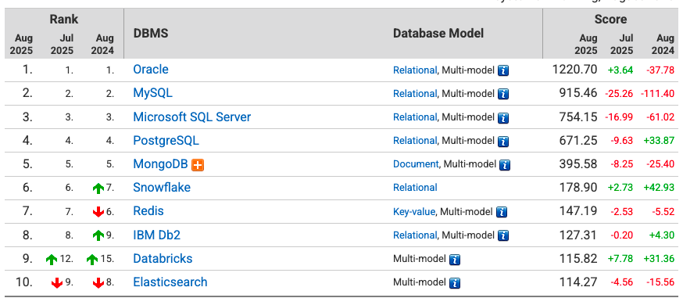The width and height of the screenshot is (683, 298).
Task: Click Key-value model link in Redis row
Action: pos(414,212)
